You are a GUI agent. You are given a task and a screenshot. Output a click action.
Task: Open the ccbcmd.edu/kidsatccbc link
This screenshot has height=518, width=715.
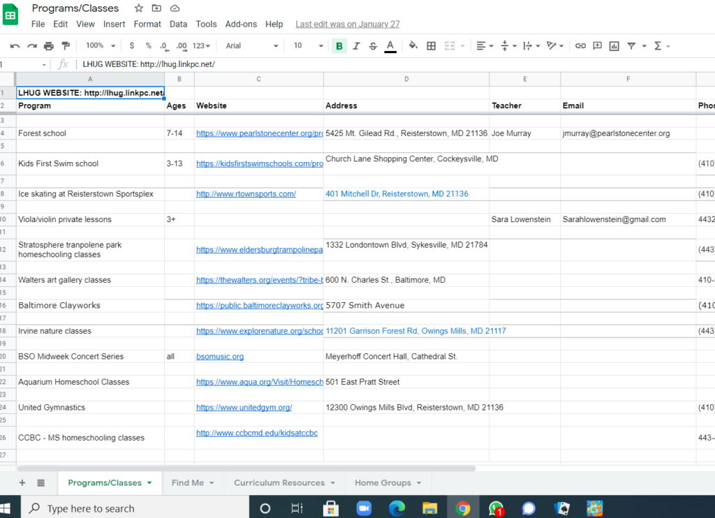(257, 434)
